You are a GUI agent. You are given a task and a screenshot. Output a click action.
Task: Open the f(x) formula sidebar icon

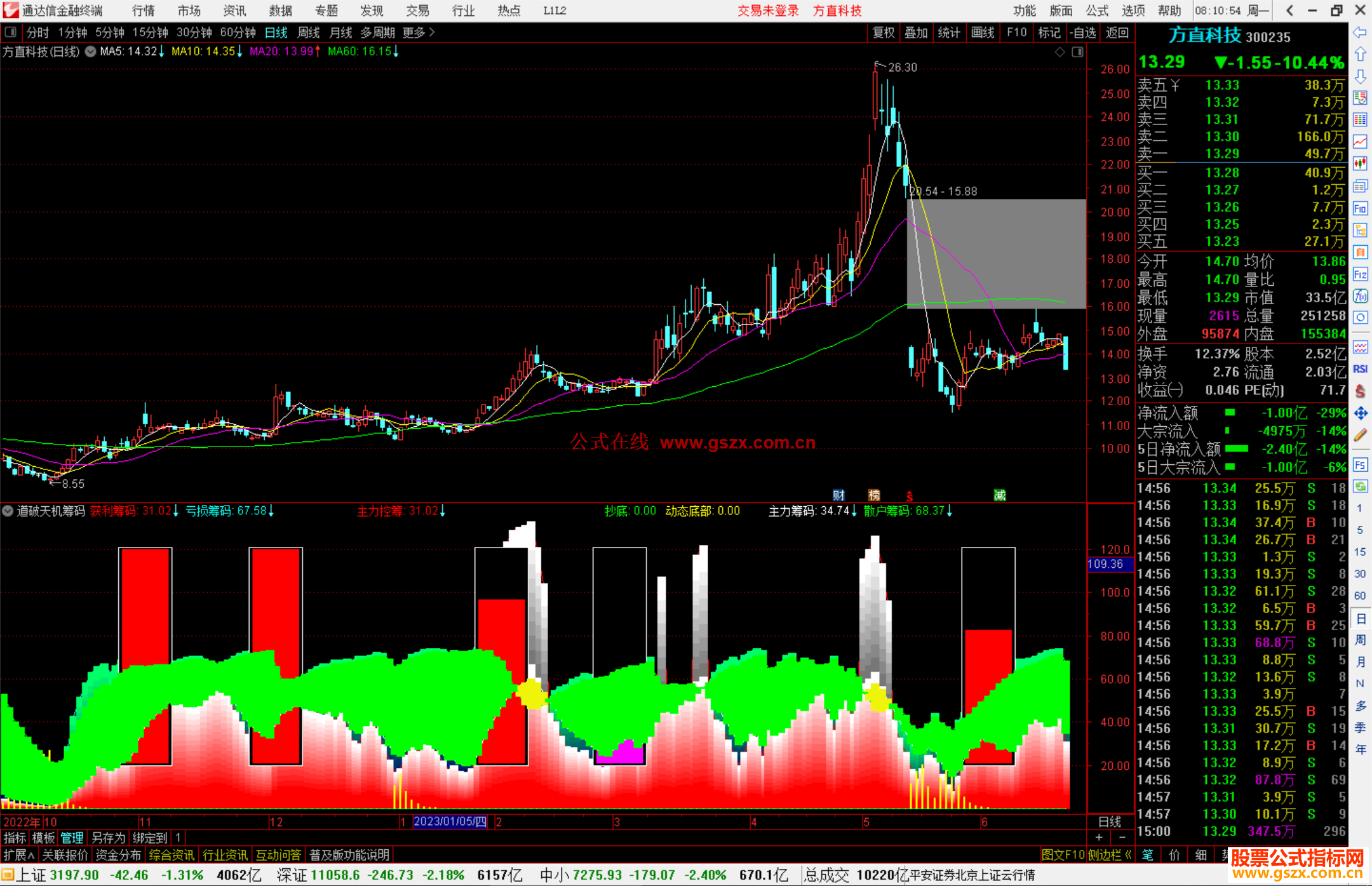(x=1360, y=296)
